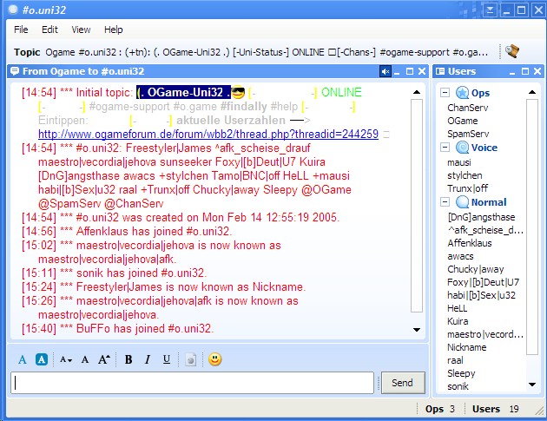Click the message input field
Viewport: 547px width, 421px height.
pyautogui.click(x=193, y=383)
